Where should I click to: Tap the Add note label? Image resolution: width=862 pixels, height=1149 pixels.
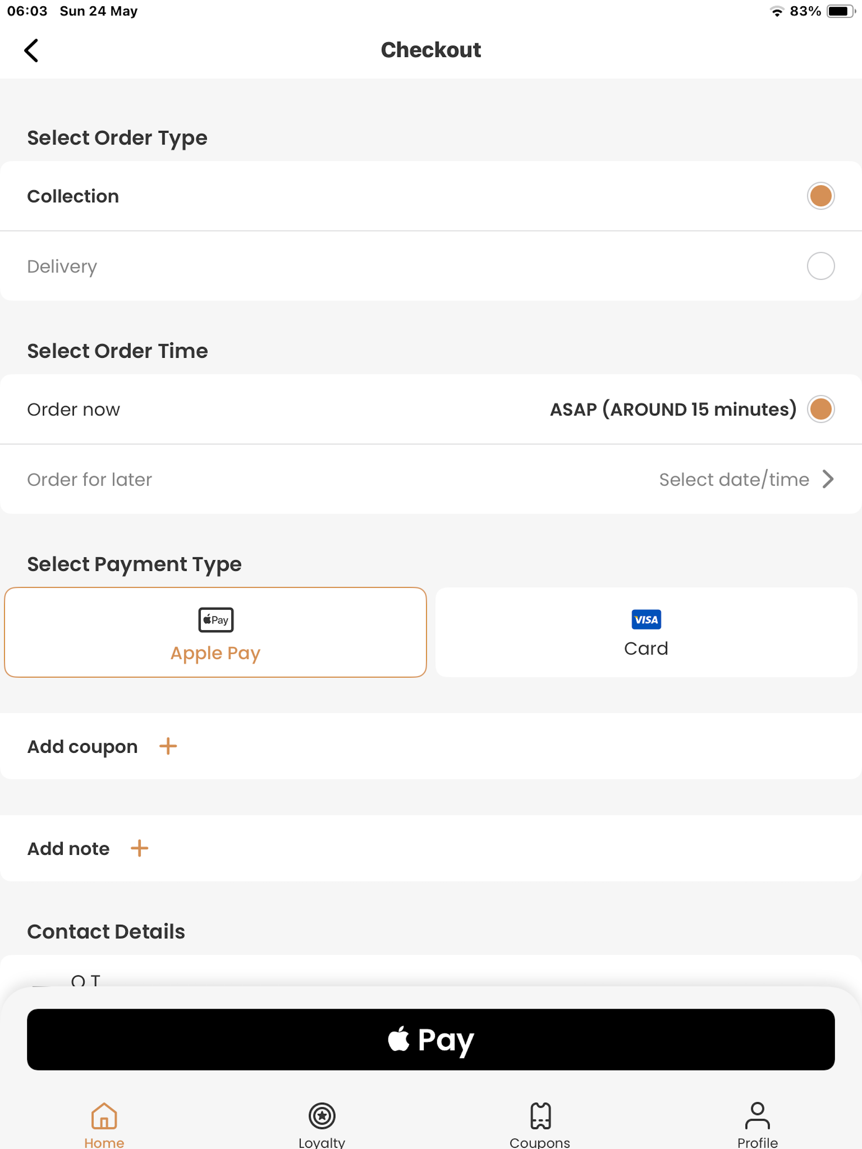click(68, 849)
